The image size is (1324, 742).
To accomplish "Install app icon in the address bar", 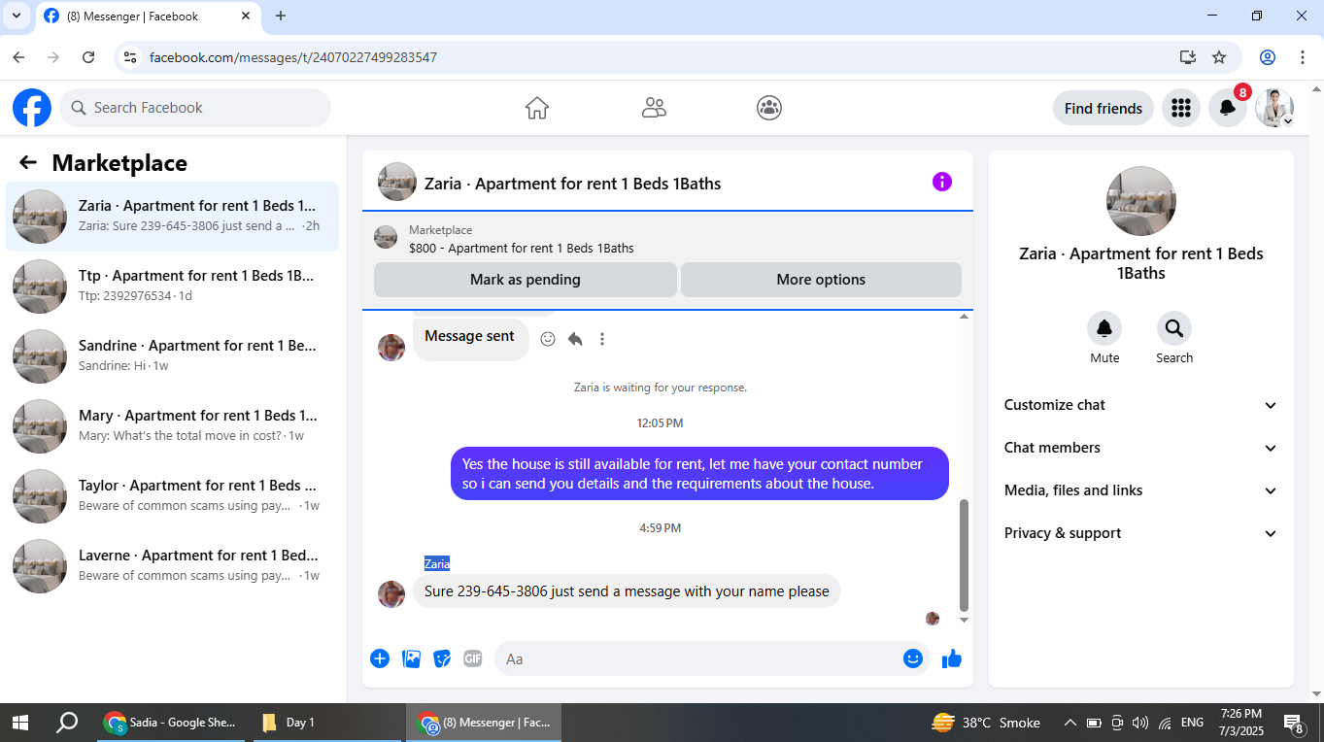I will [x=1187, y=57].
